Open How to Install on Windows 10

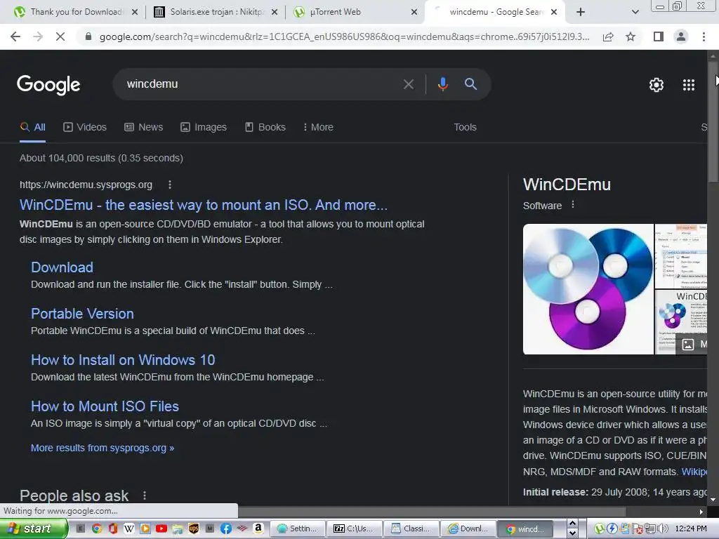click(x=123, y=360)
